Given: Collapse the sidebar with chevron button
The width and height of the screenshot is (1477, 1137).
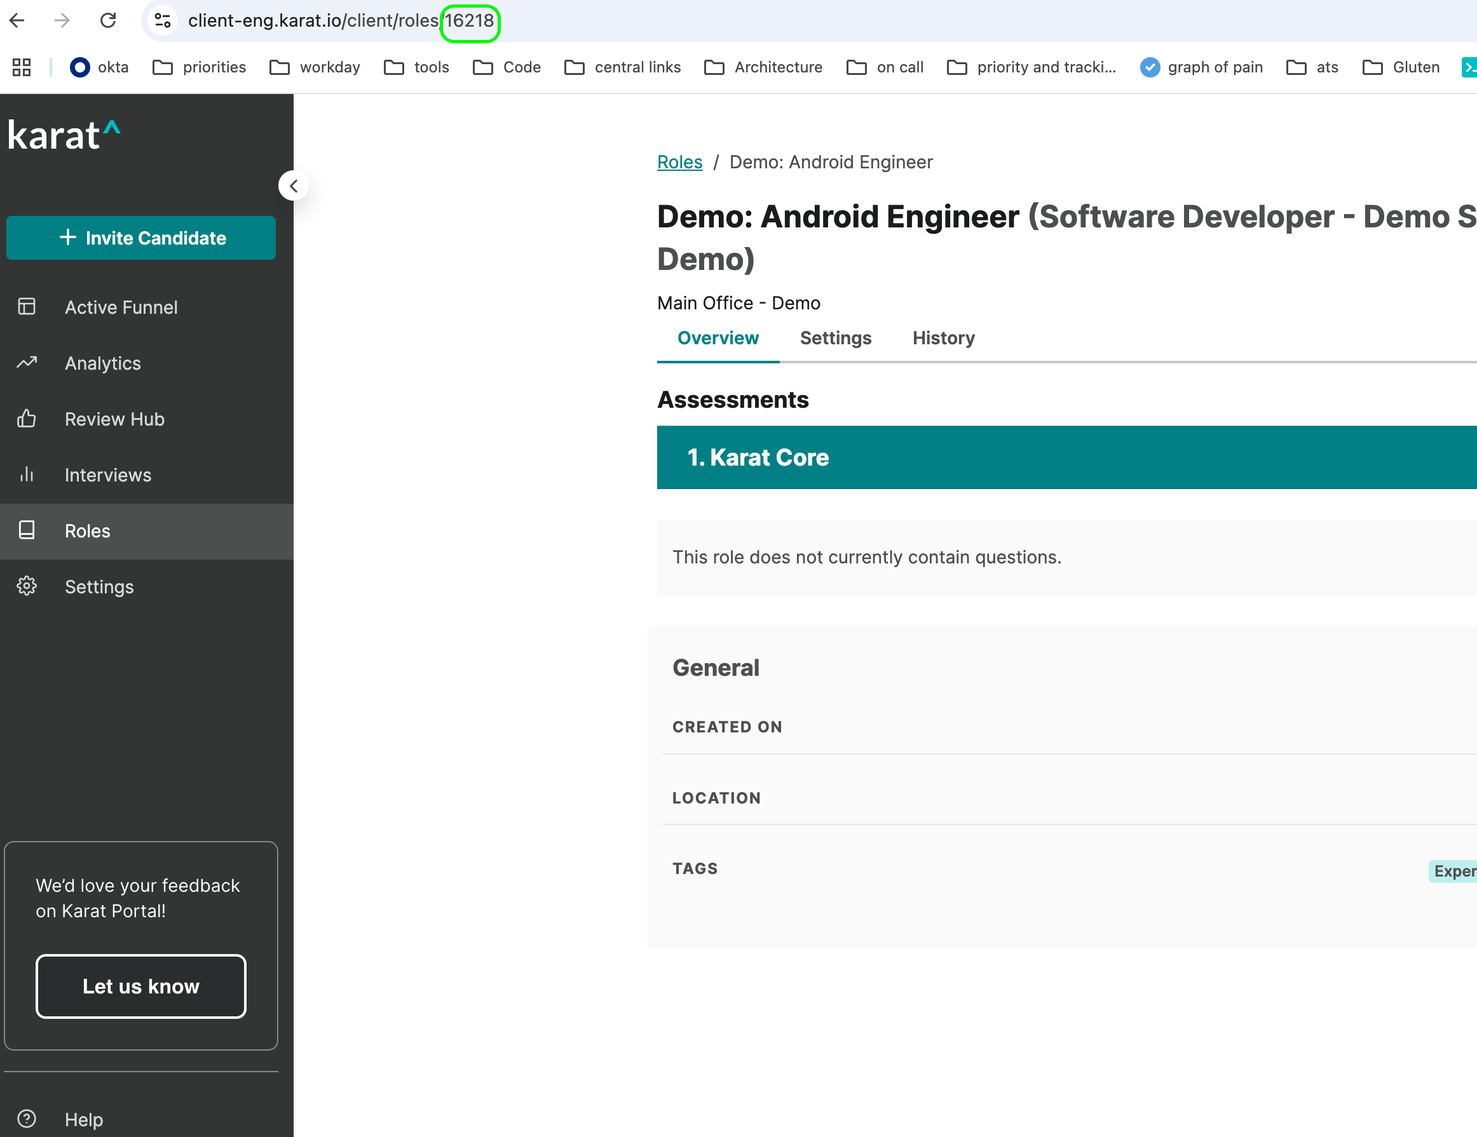Looking at the screenshot, I should tap(294, 186).
